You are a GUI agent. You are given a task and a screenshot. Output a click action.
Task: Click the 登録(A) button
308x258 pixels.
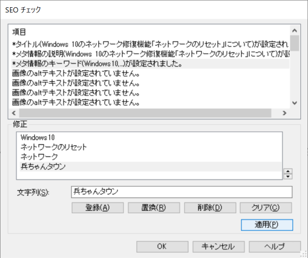(98, 207)
